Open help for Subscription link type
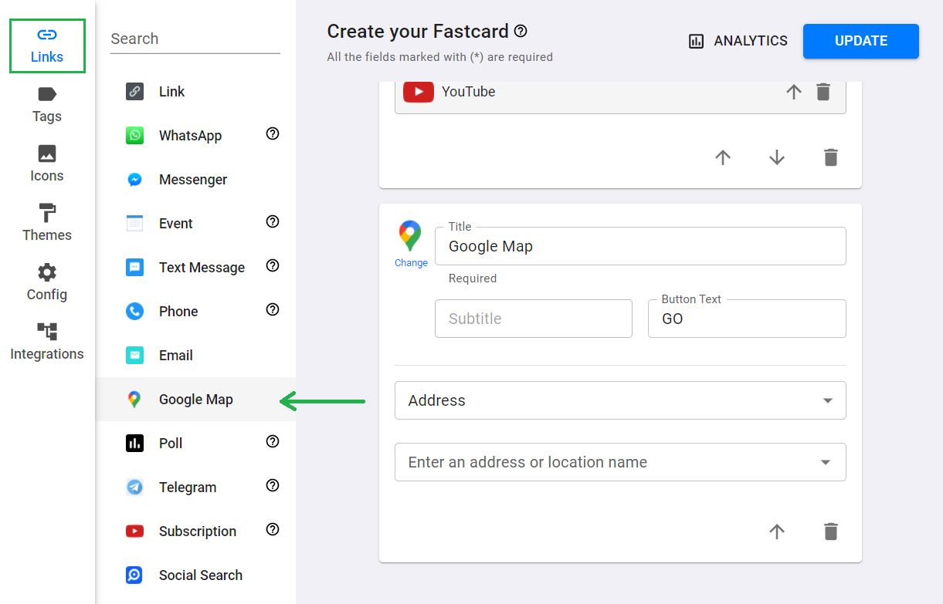The height and width of the screenshot is (604, 943). [273, 529]
